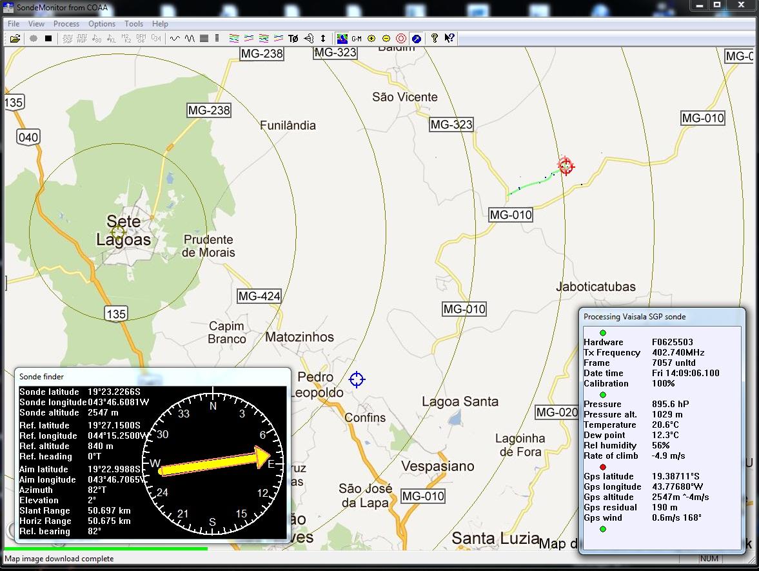This screenshot has height=571, width=759.
Task: Click the red sonde position crosshair on map
Action: pyautogui.click(x=566, y=166)
